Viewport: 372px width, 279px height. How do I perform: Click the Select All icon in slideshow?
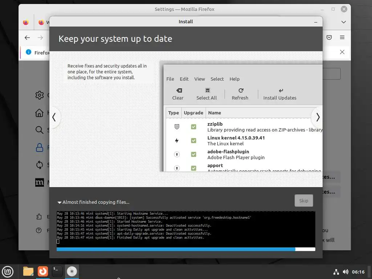[207, 90]
